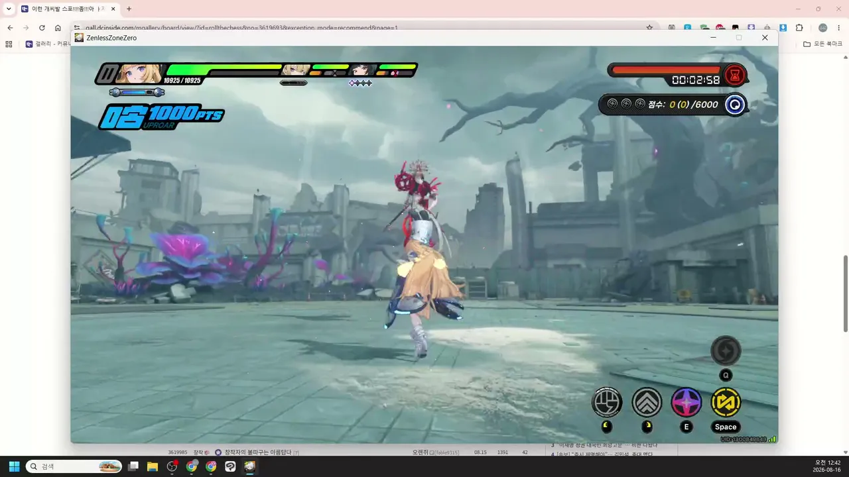Open the 창작자의 볼따구는 아름답다 post link
Viewport: 849px width, 477px height.
(x=259, y=452)
